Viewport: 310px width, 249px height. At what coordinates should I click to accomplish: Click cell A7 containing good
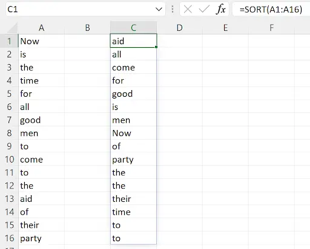pyautogui.click(x=41, y=120)
